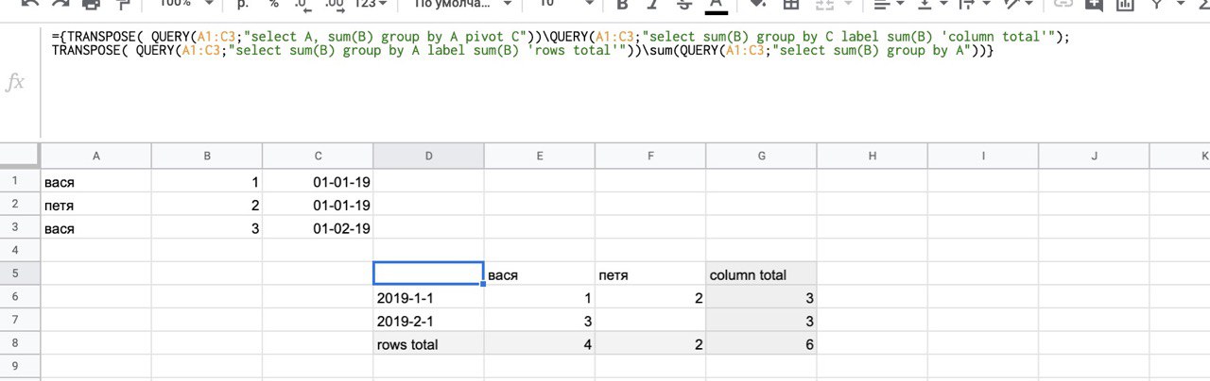Select column header G
The width and height of the screenshot is (1210, 381).
point(761,156)
